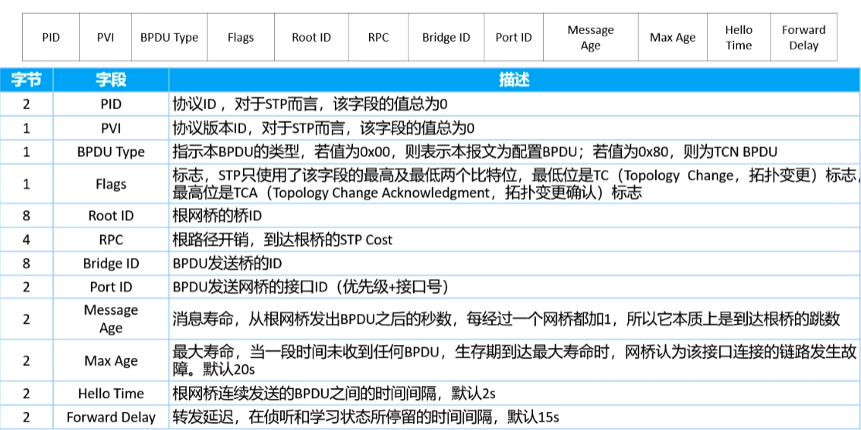Select the BPDU Type box in the diagram
Screen dimensions: 861x430
coord(169,38)
